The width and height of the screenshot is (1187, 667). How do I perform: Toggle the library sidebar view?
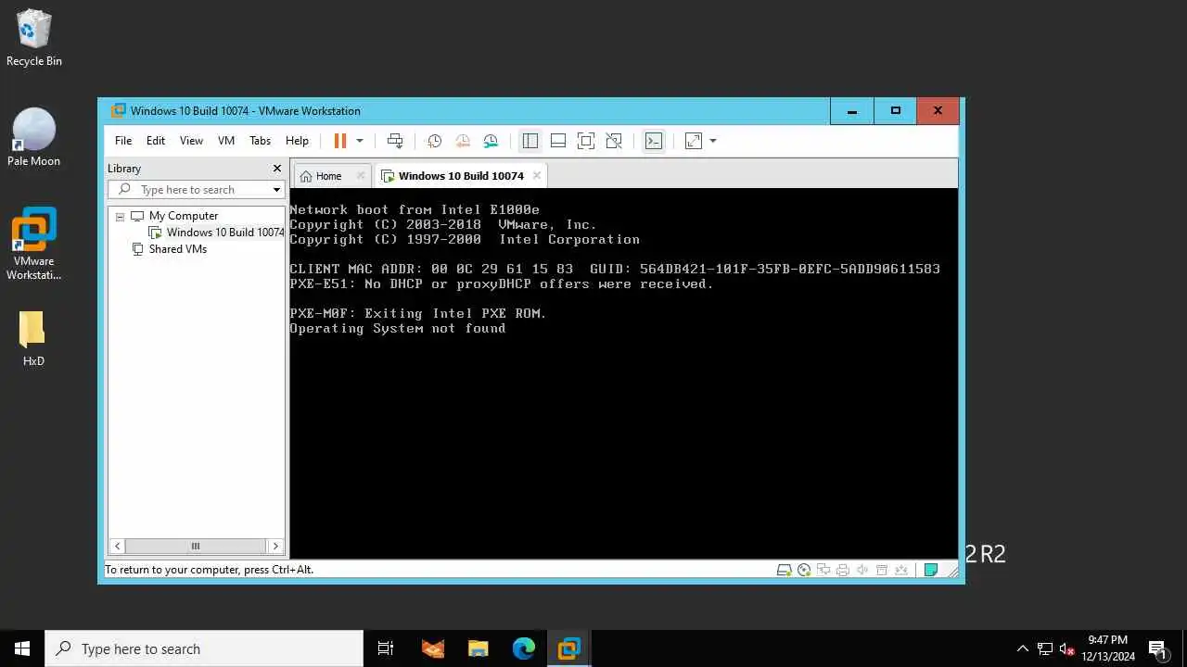click(530, 141)
